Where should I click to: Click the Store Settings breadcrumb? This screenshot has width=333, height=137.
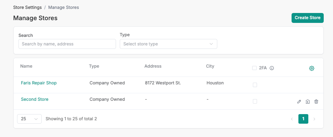[27, 7]
